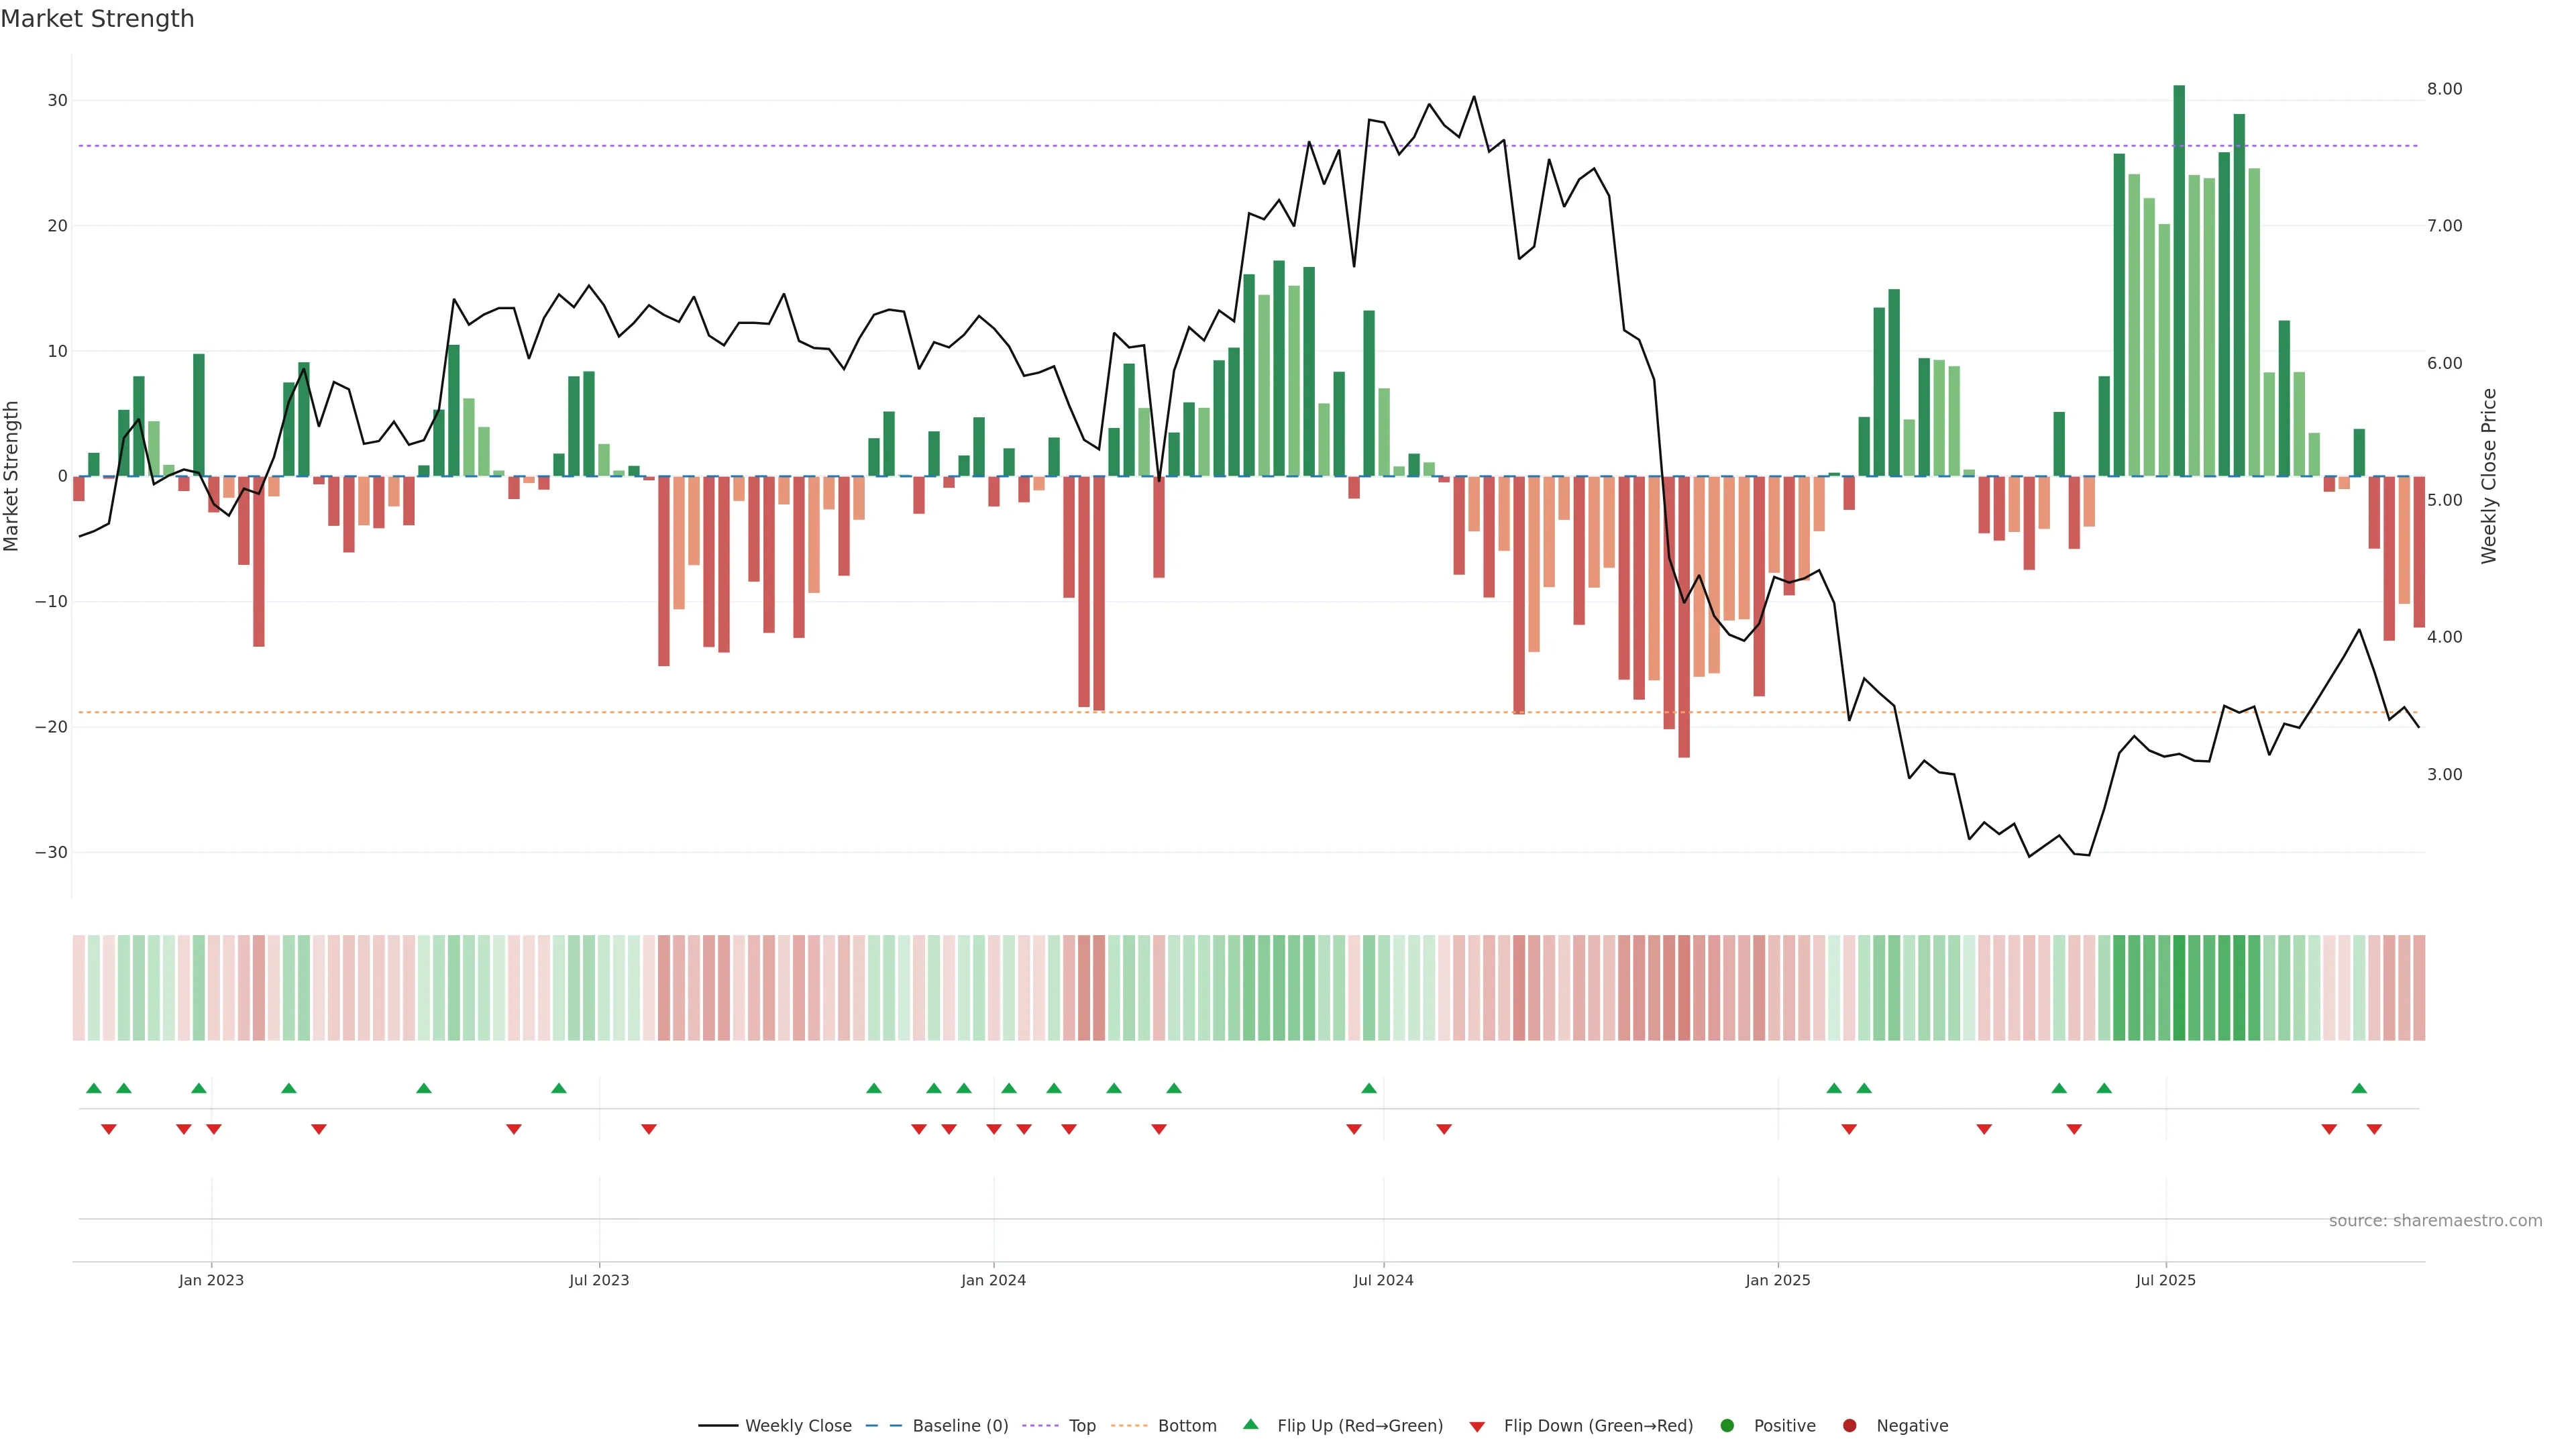2576x1449 pixels.
Task: Click the −30 tick on strength axis
Action: coord(51,853)
